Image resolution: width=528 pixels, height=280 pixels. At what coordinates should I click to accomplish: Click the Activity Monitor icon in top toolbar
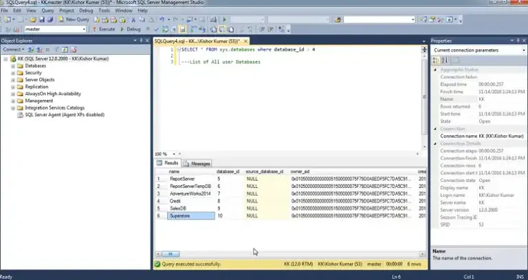click(213, 19)
